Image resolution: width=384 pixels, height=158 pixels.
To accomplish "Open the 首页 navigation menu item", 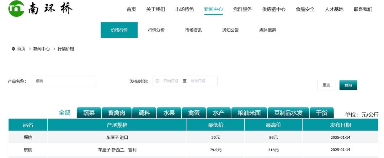I will 131,9.
